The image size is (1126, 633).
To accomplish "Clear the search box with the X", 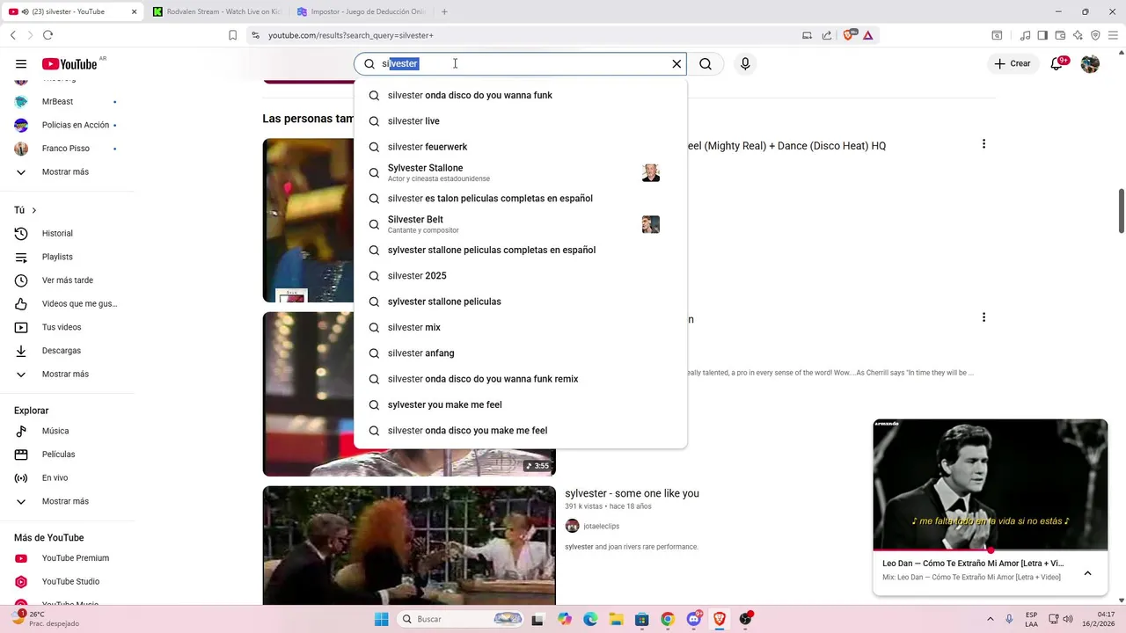I will click(676, 64).
